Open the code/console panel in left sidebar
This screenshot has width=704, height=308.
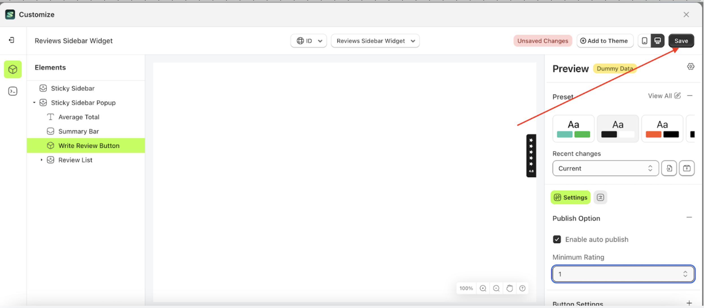[12, 91]
